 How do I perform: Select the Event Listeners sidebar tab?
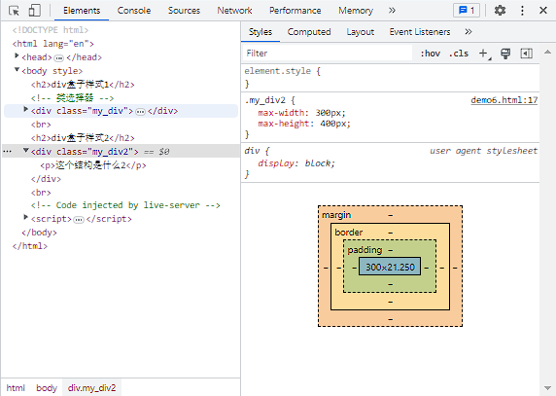pyautogui.click(x=420, y=32)
